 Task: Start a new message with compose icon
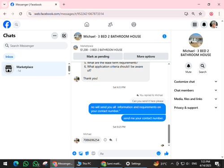[64, 36]
